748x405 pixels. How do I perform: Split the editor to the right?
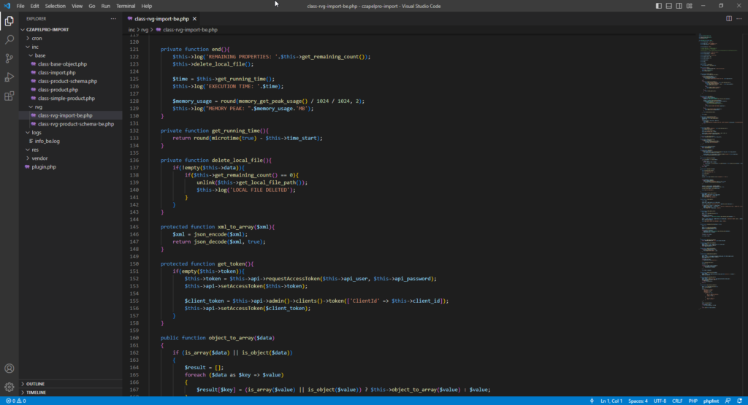coord(729,18)
